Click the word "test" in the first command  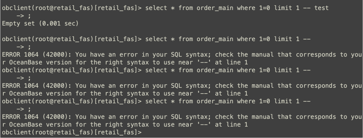coord(322,8)
